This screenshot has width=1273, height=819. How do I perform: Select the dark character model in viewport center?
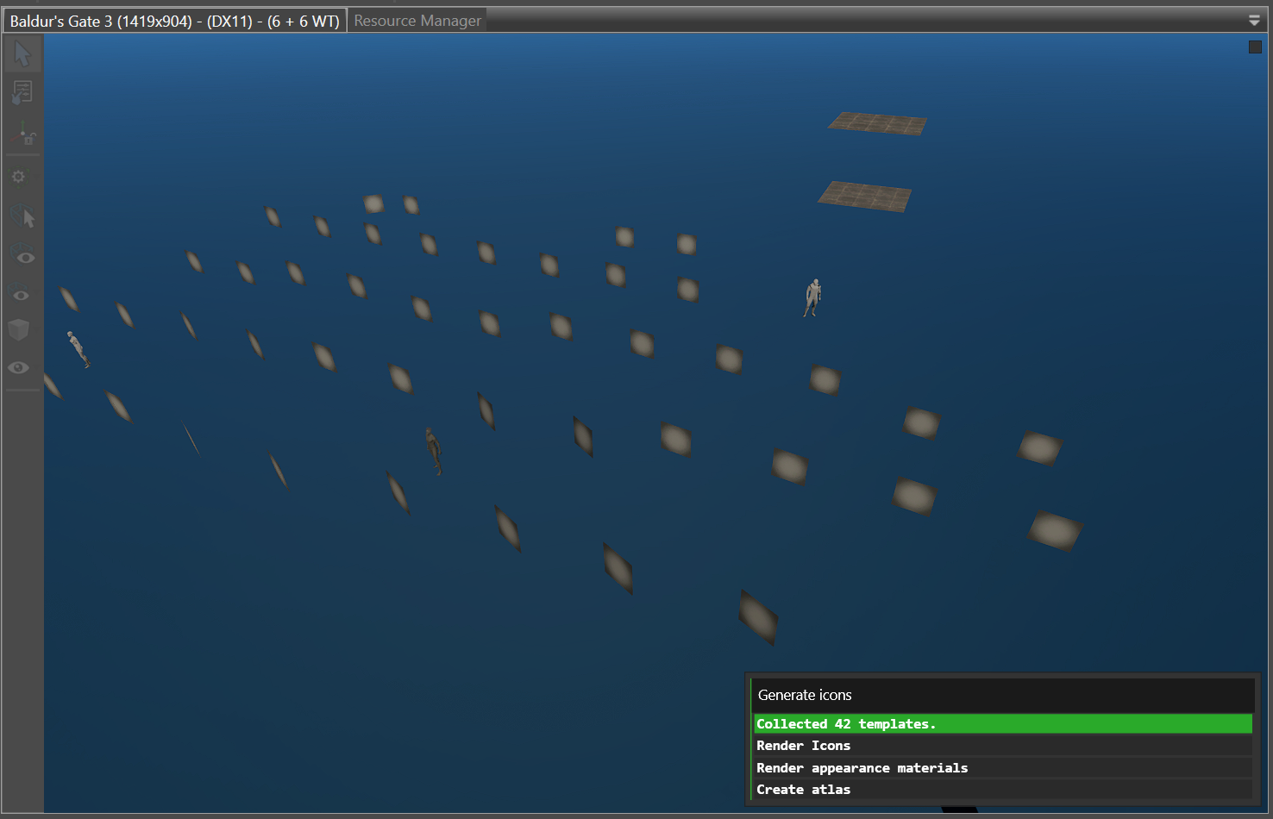tap(433, 451)
